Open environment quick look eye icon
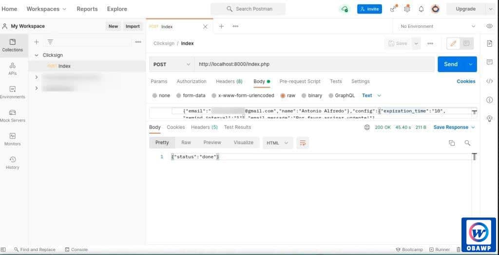Viewport: 499px width, 255px height. click(x=489, y=26)
